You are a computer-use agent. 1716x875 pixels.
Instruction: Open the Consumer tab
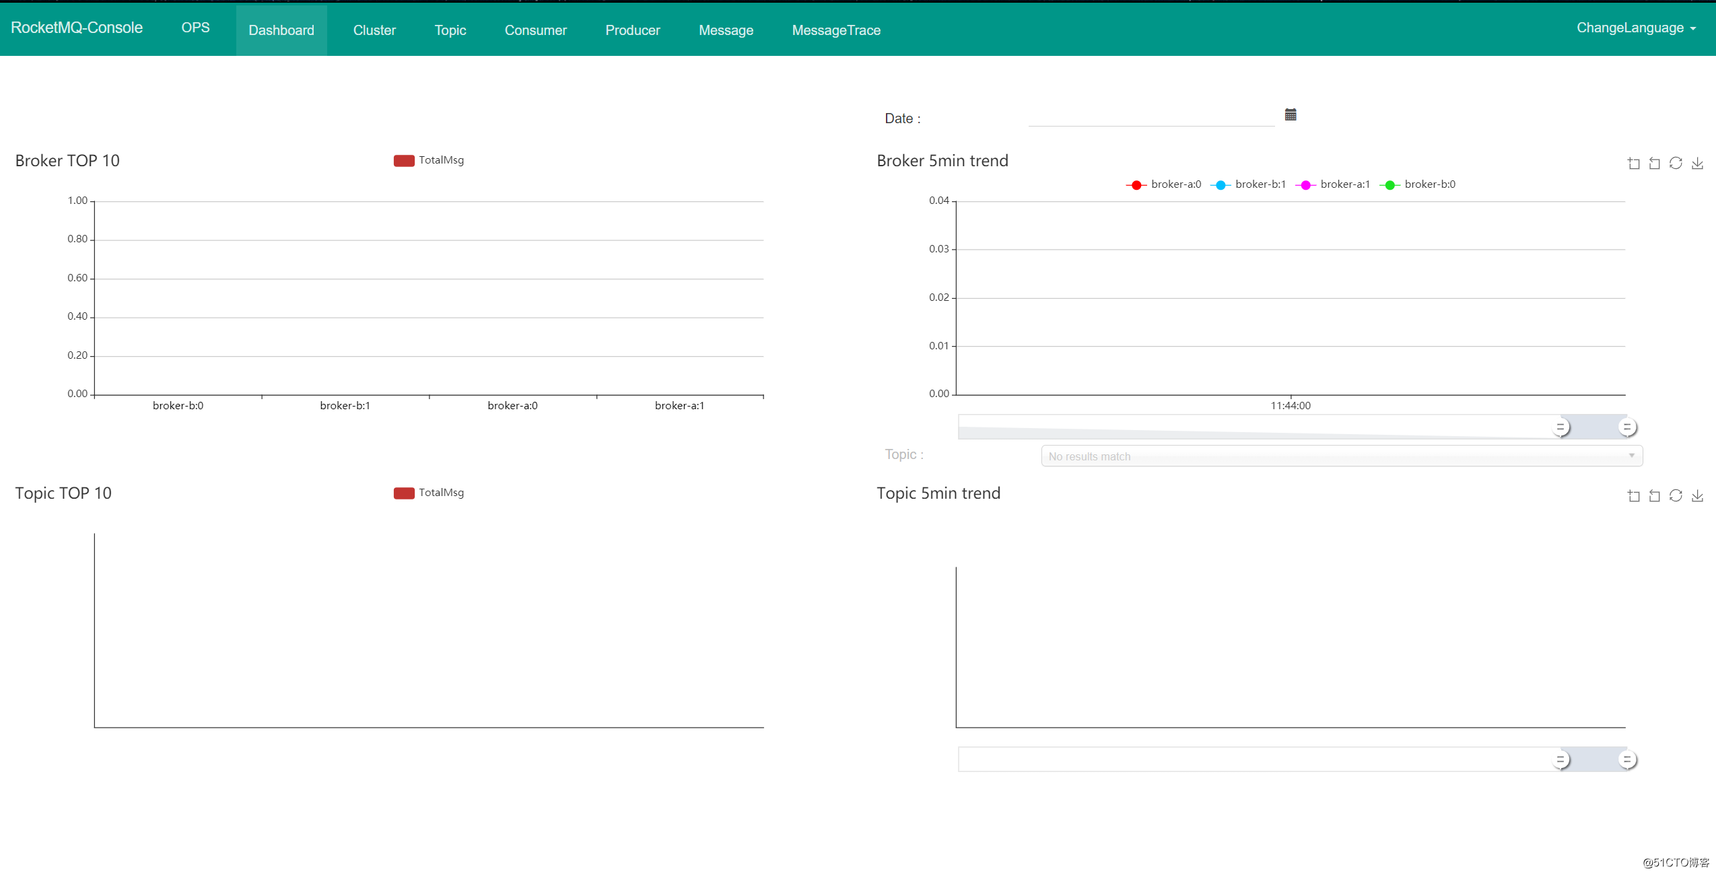coord(536,30)
